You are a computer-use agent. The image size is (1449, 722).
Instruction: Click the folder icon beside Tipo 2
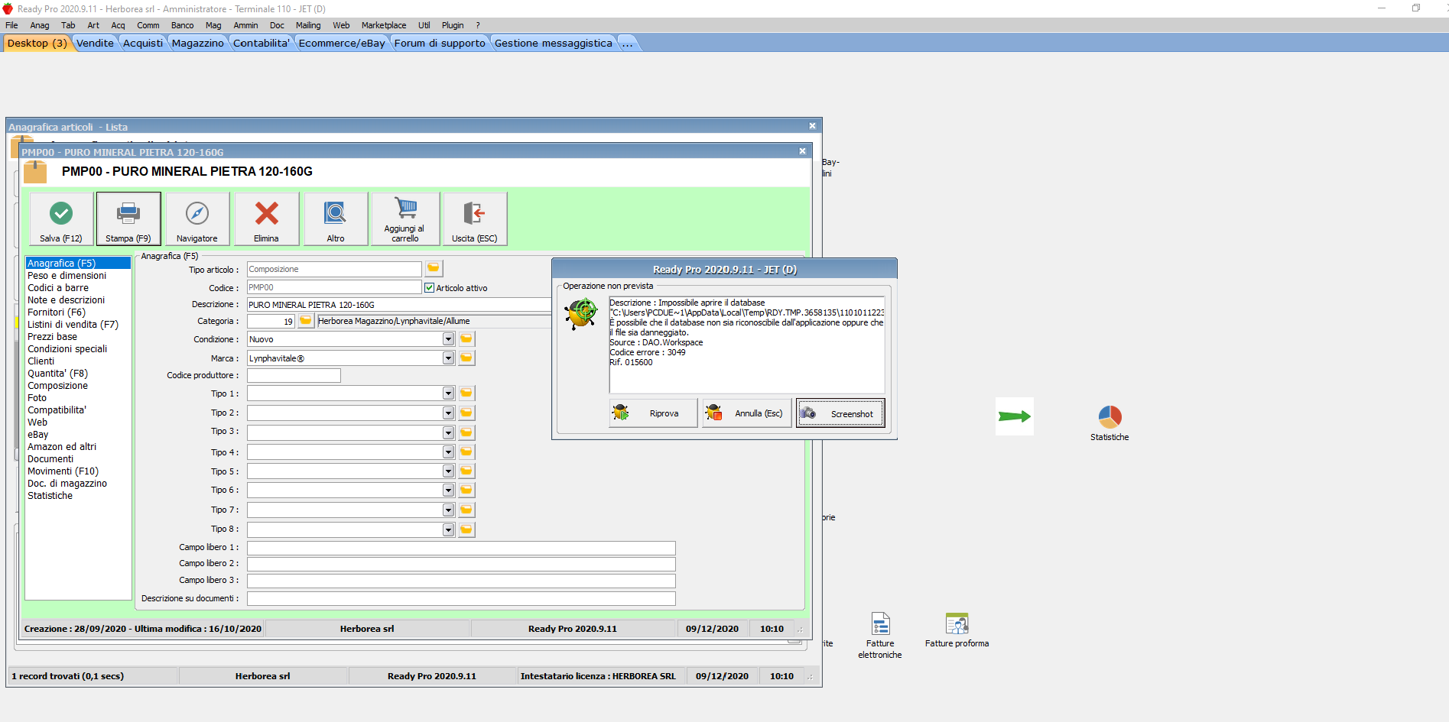click(466, 413)
